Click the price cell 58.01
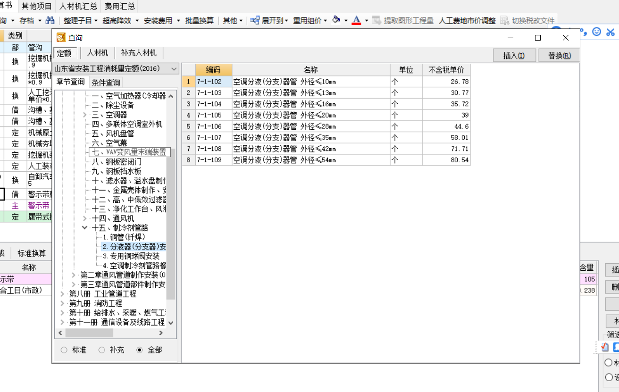 click(446, 138)
